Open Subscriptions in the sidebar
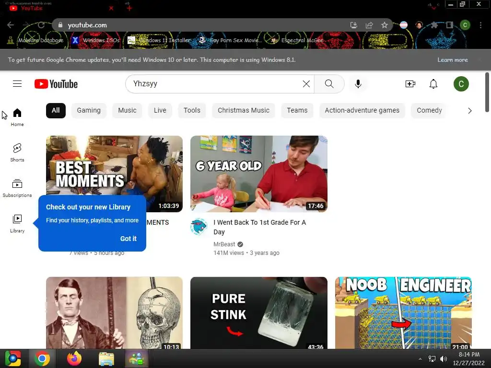 [x=17, y=188]
